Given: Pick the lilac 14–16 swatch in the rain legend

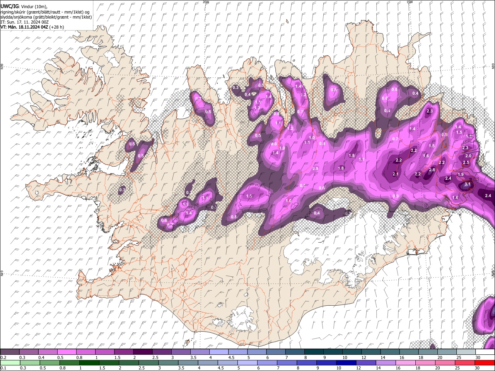Looking at the screenshot, I should click(386, 362).
